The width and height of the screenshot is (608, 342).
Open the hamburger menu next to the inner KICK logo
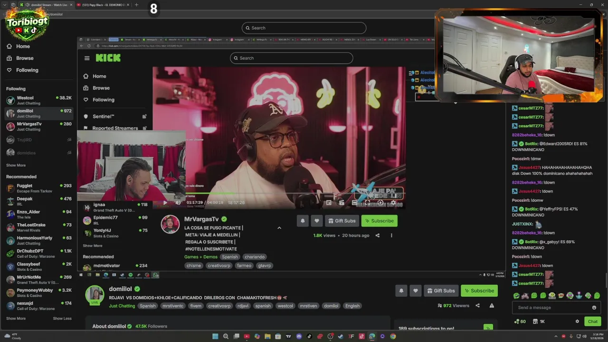pos(87,58)
